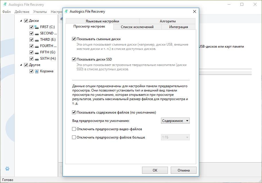The height and width of the screenshot is (183, 262).
Task: Enable Отключить предпросмотр файлов больше
Action: [74, 137]
